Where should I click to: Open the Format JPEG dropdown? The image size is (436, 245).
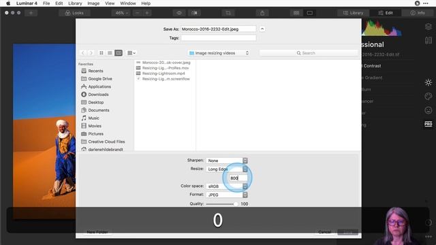[227, 195]
